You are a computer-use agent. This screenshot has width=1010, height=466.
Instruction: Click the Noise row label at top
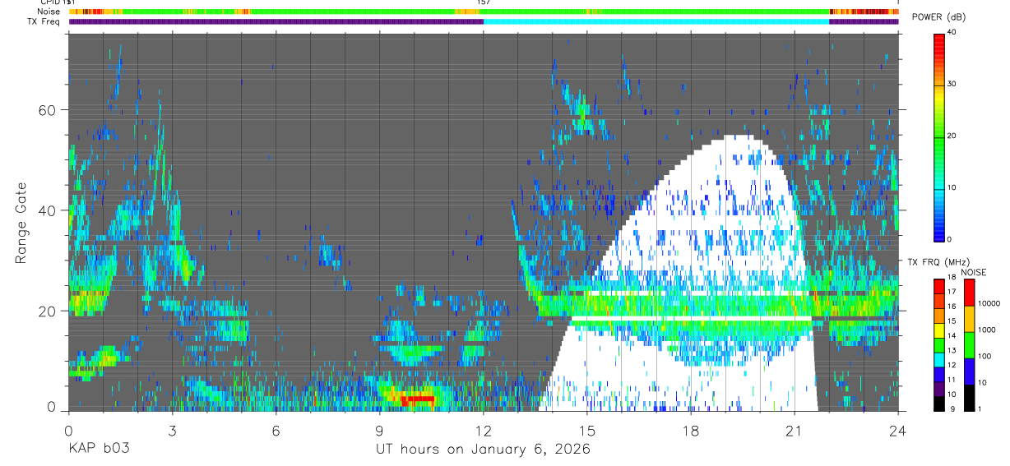(x=48, y=12)
